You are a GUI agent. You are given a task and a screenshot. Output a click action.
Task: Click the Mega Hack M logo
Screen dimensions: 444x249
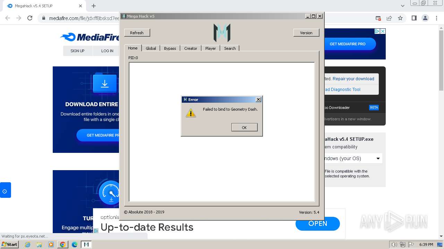point(222,33)
